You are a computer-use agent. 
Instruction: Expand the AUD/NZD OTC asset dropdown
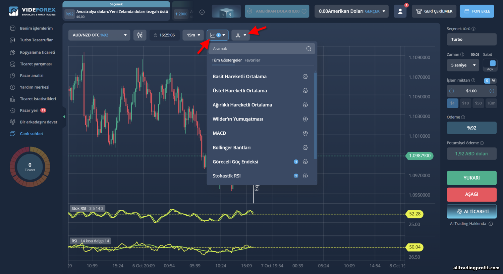point(99,35)
